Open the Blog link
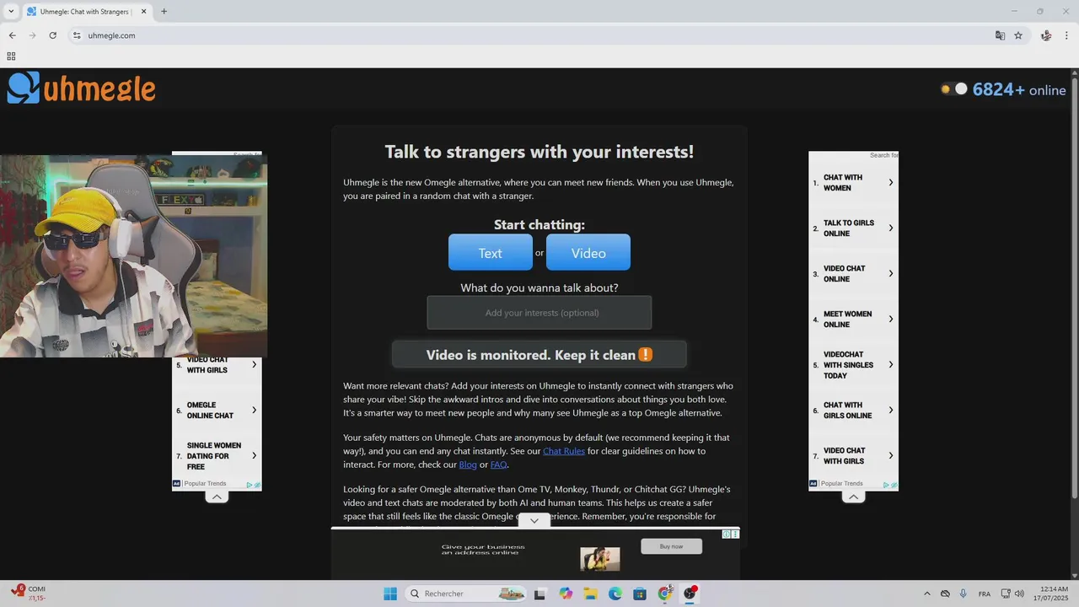 point(468,465)
